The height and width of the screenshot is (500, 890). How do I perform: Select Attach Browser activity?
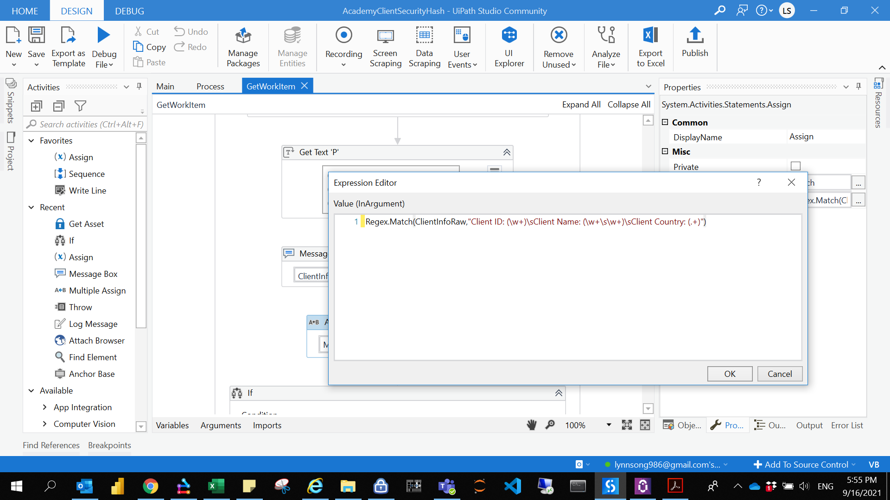coord(89,341)
